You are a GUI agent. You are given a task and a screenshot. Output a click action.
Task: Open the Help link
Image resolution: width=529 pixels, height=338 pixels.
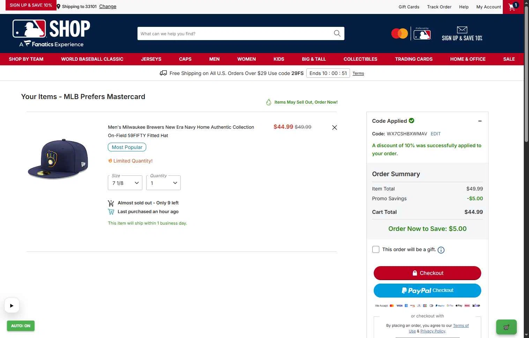pos(464,7)
